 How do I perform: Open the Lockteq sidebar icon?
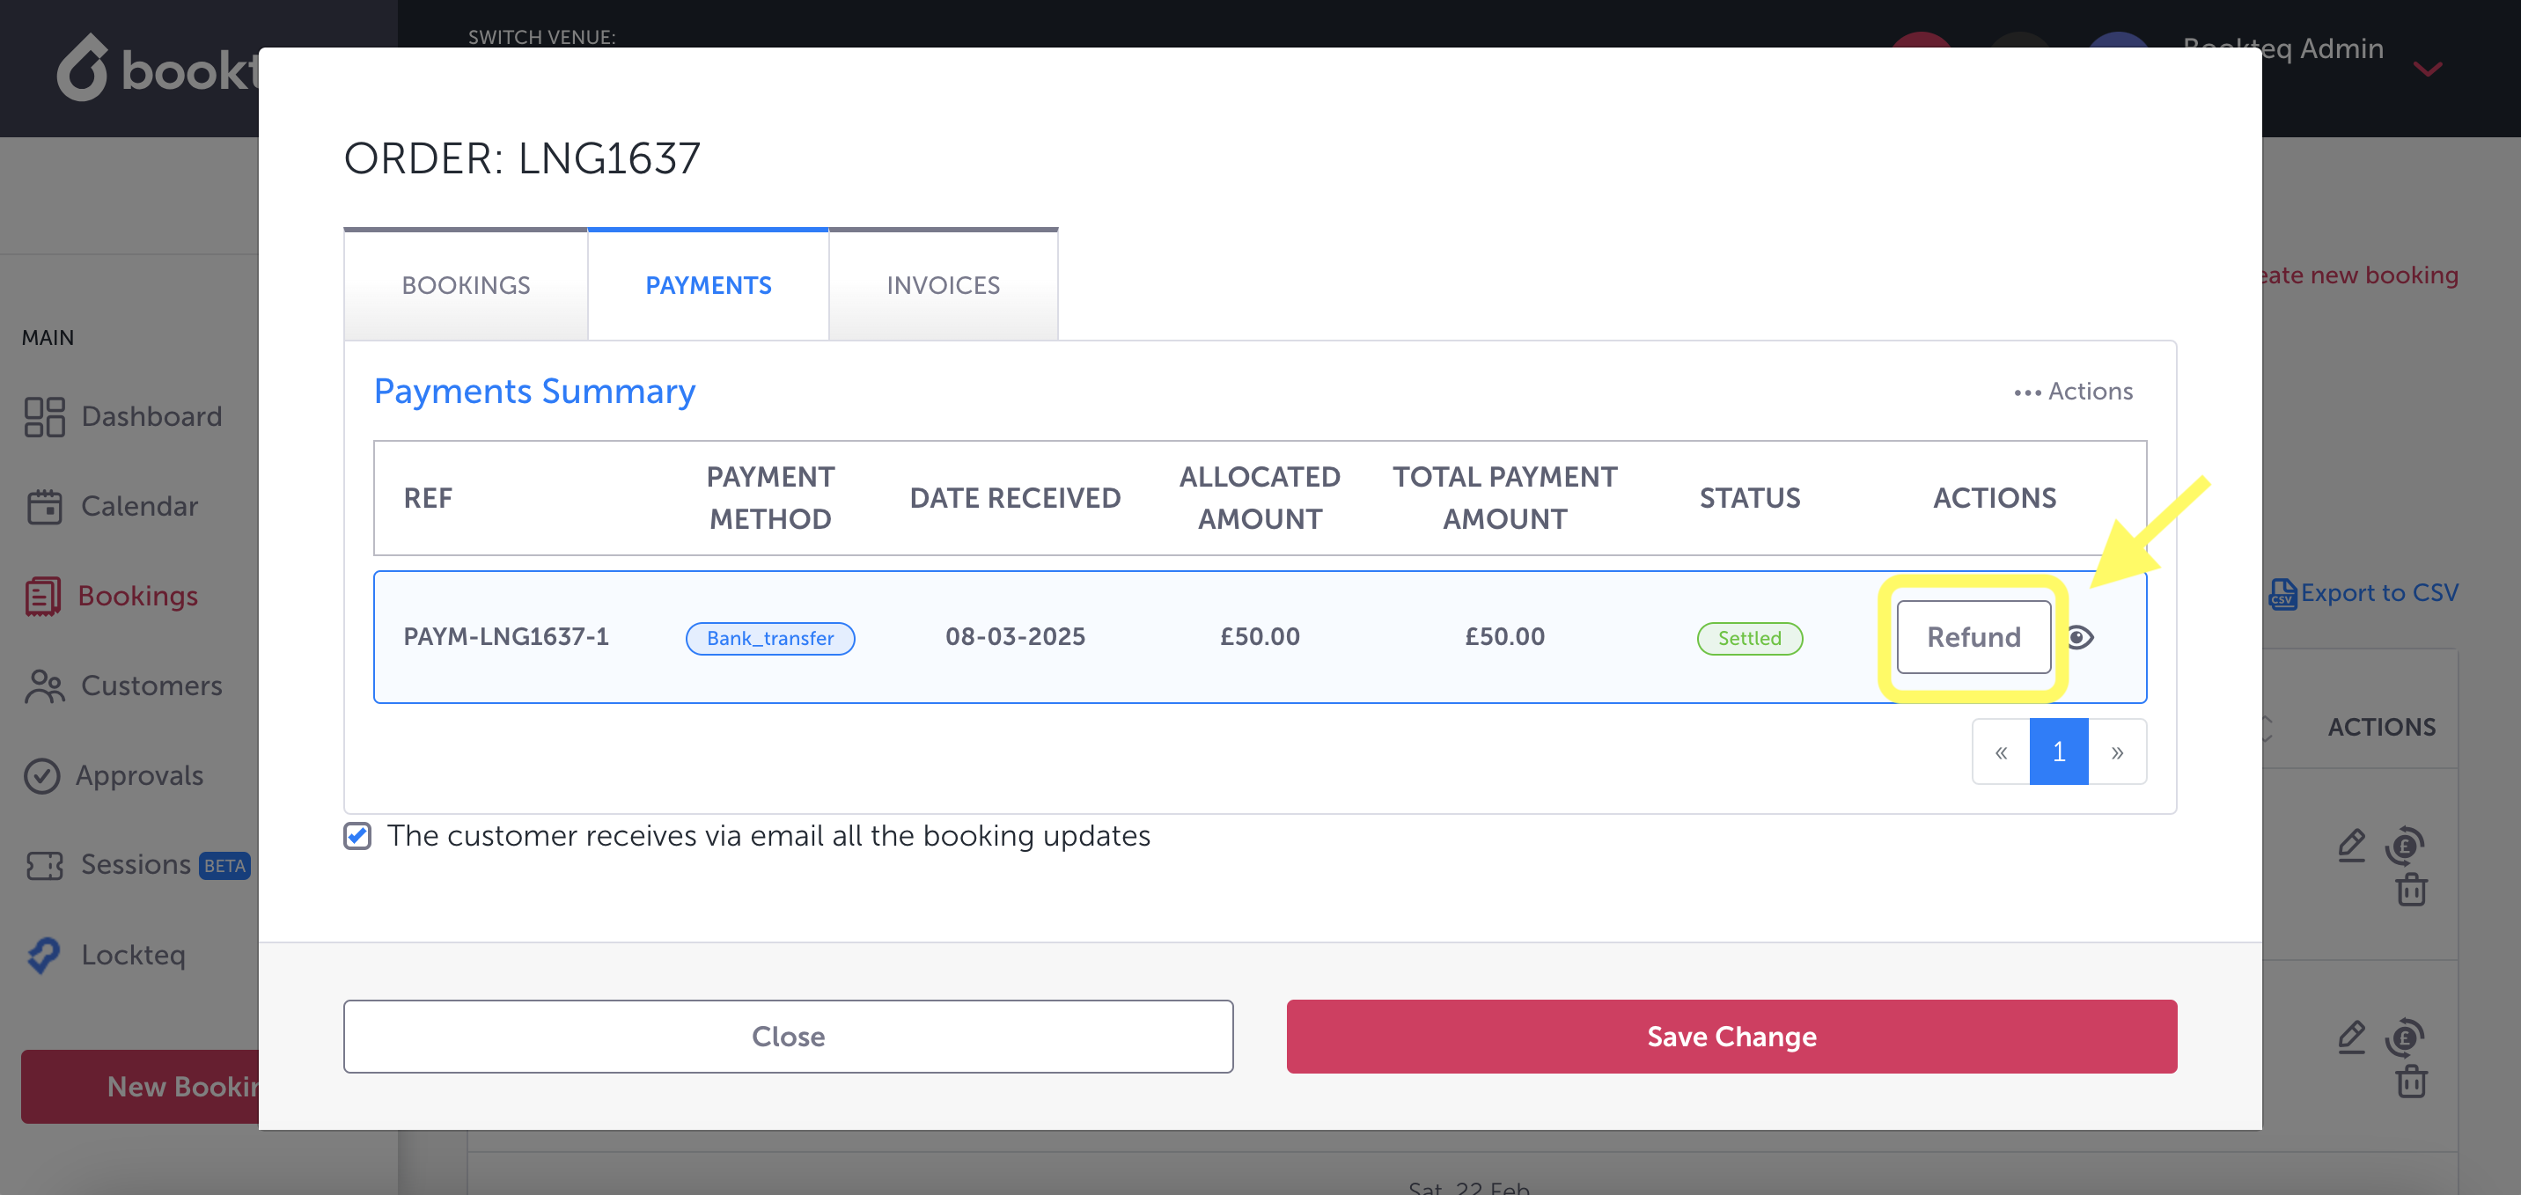44,956
